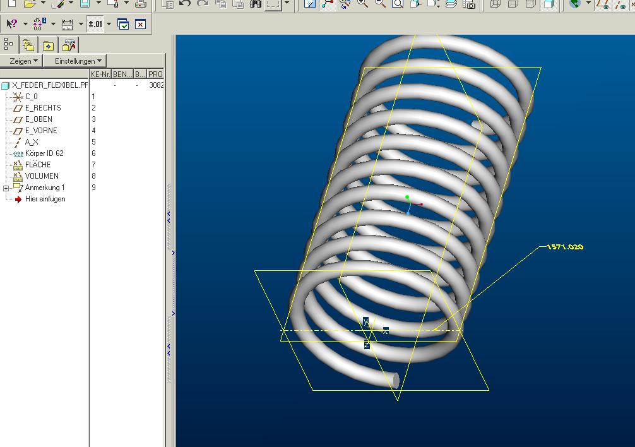This screenshot has height=447, width=635.
Task: Expand the Anmerkung 1 tree node
Action: point(6,188)
